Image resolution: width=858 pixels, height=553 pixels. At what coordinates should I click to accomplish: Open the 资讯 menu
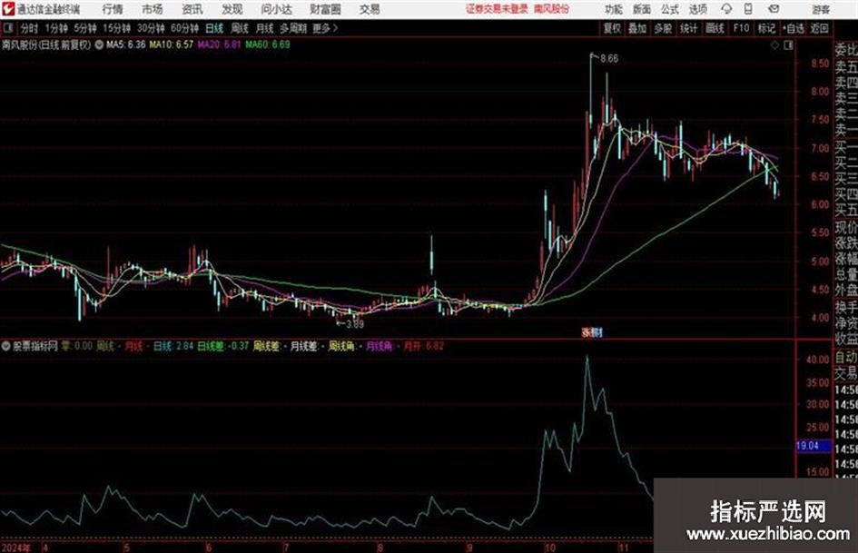pyautogui.click(x=192, y=9)
